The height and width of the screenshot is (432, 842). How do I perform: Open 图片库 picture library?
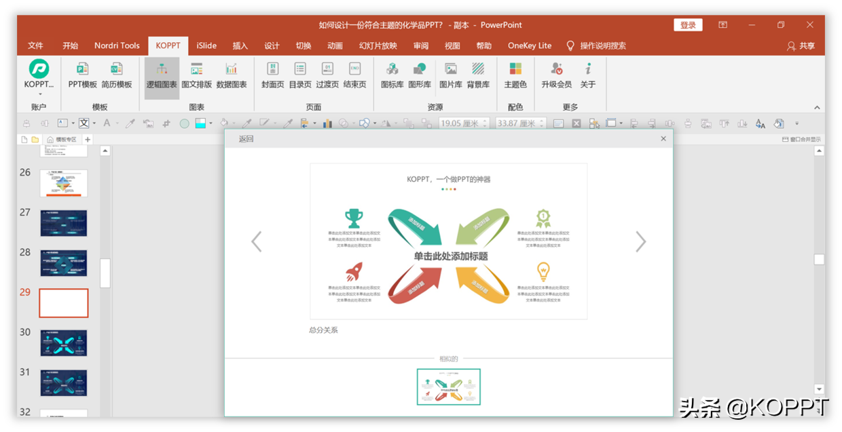tap(451, 75)
